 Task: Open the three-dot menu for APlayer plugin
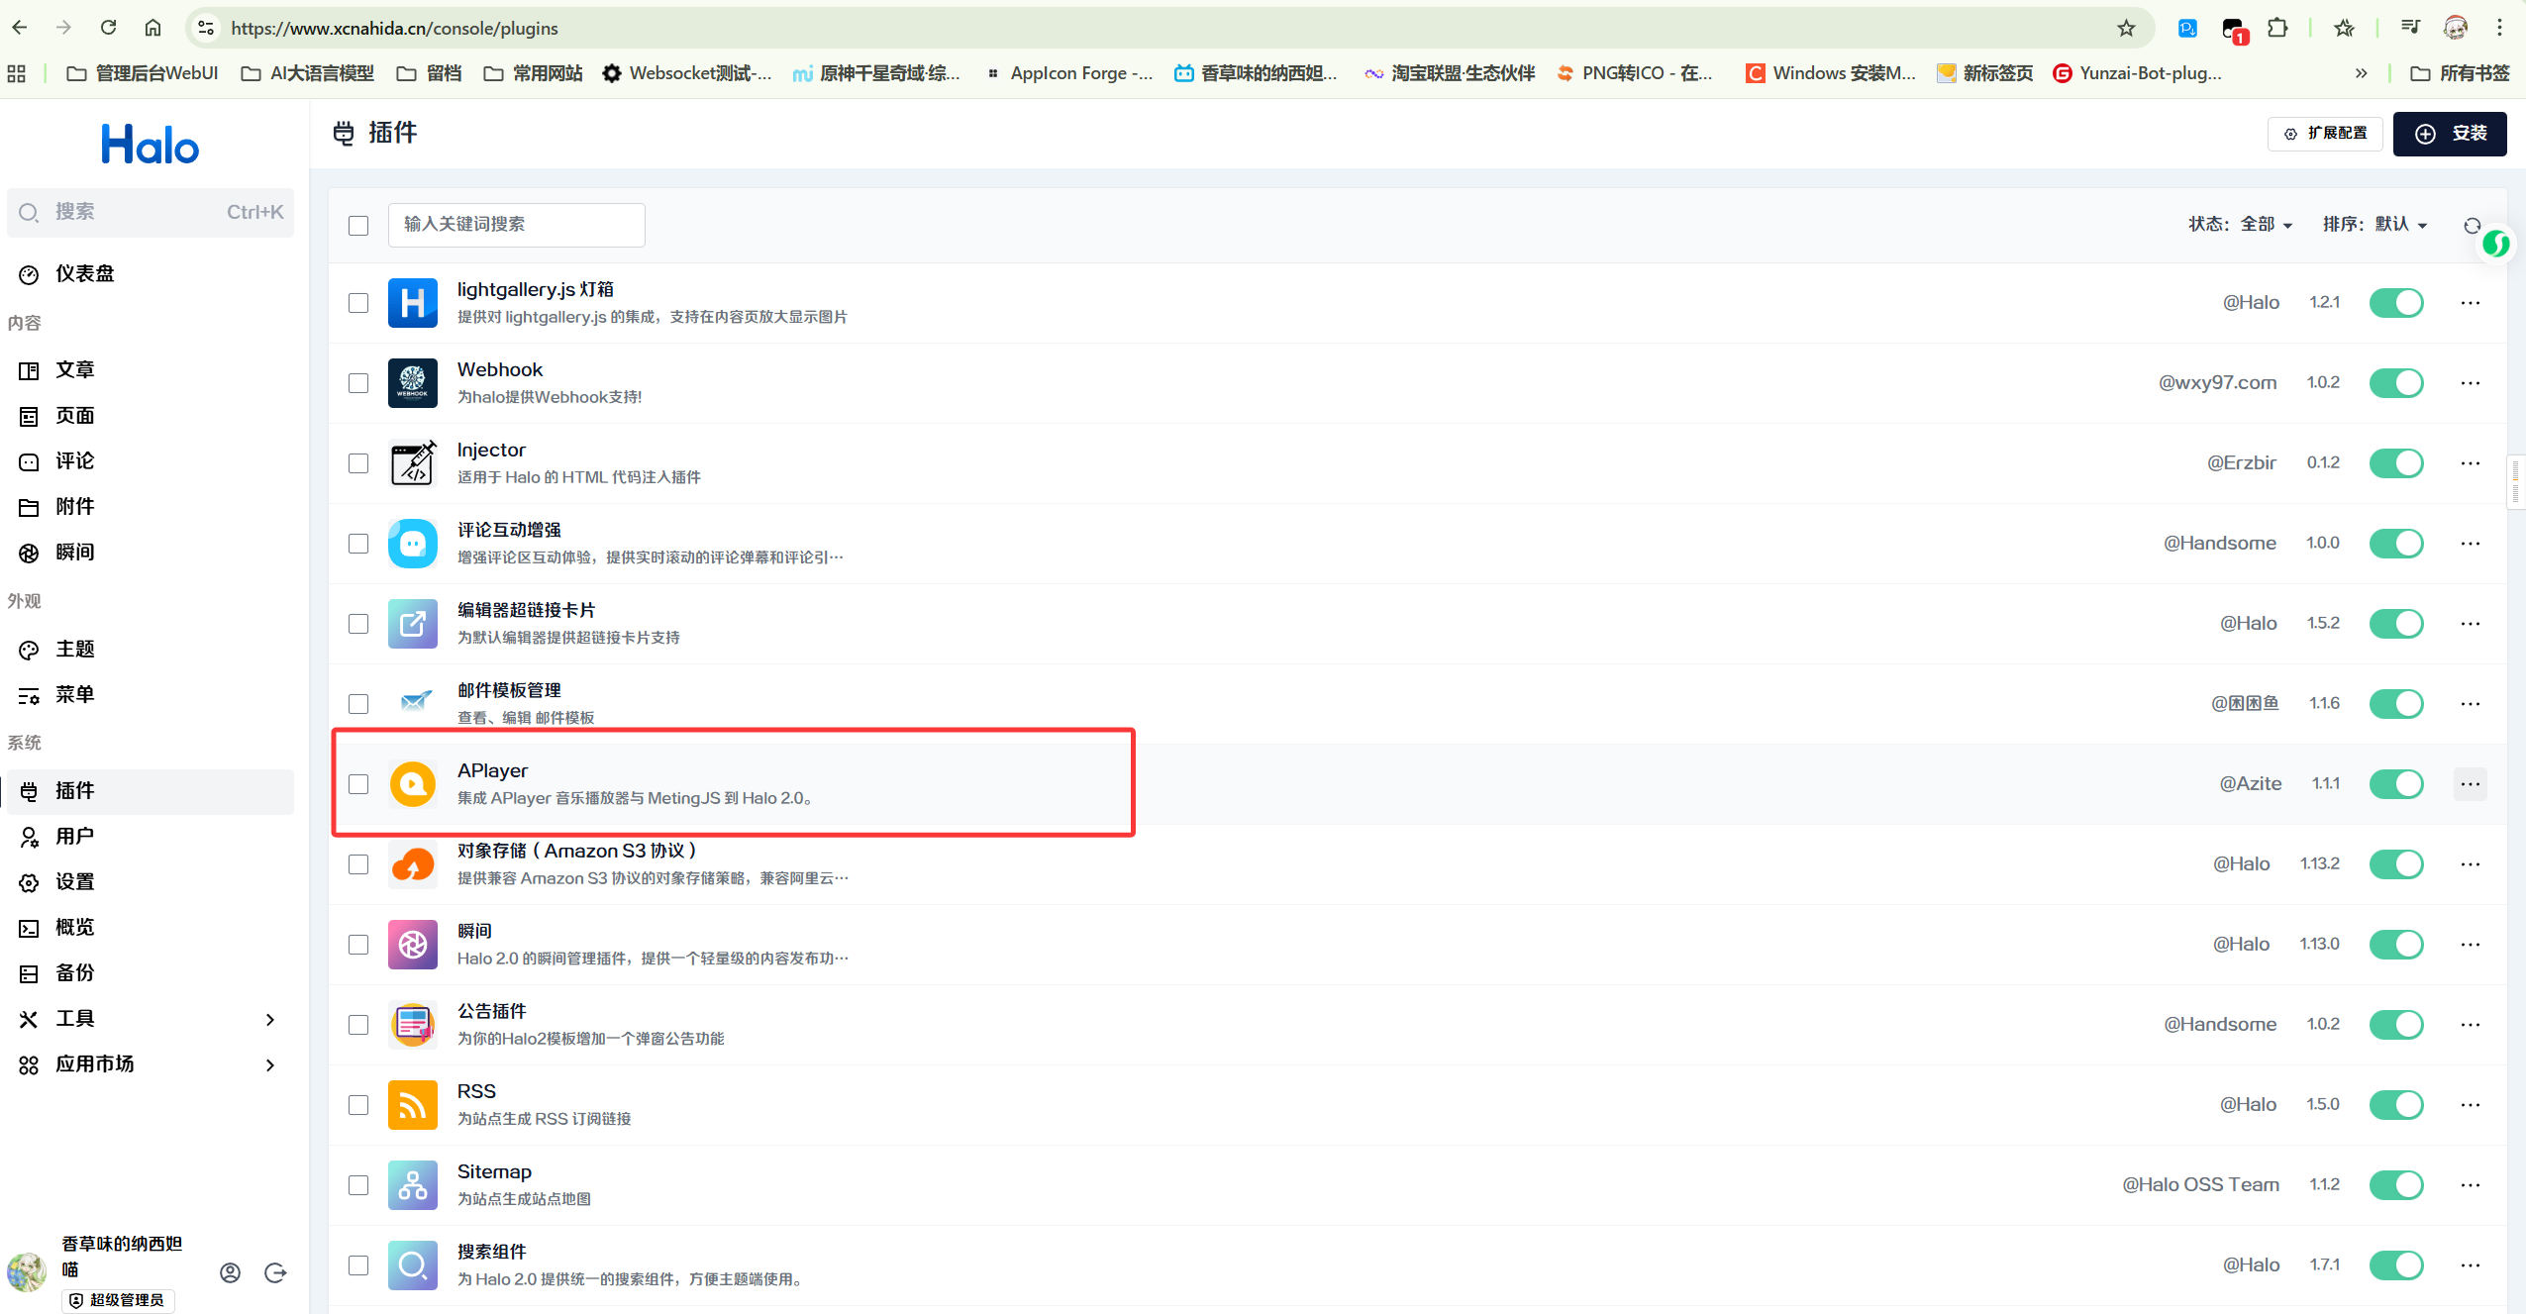coord(2471,783)
